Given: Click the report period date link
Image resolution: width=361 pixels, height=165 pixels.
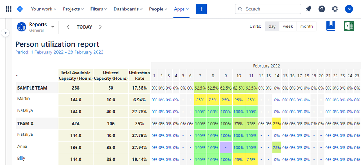Looking at the screenshot, I should (x=59, y=52).
